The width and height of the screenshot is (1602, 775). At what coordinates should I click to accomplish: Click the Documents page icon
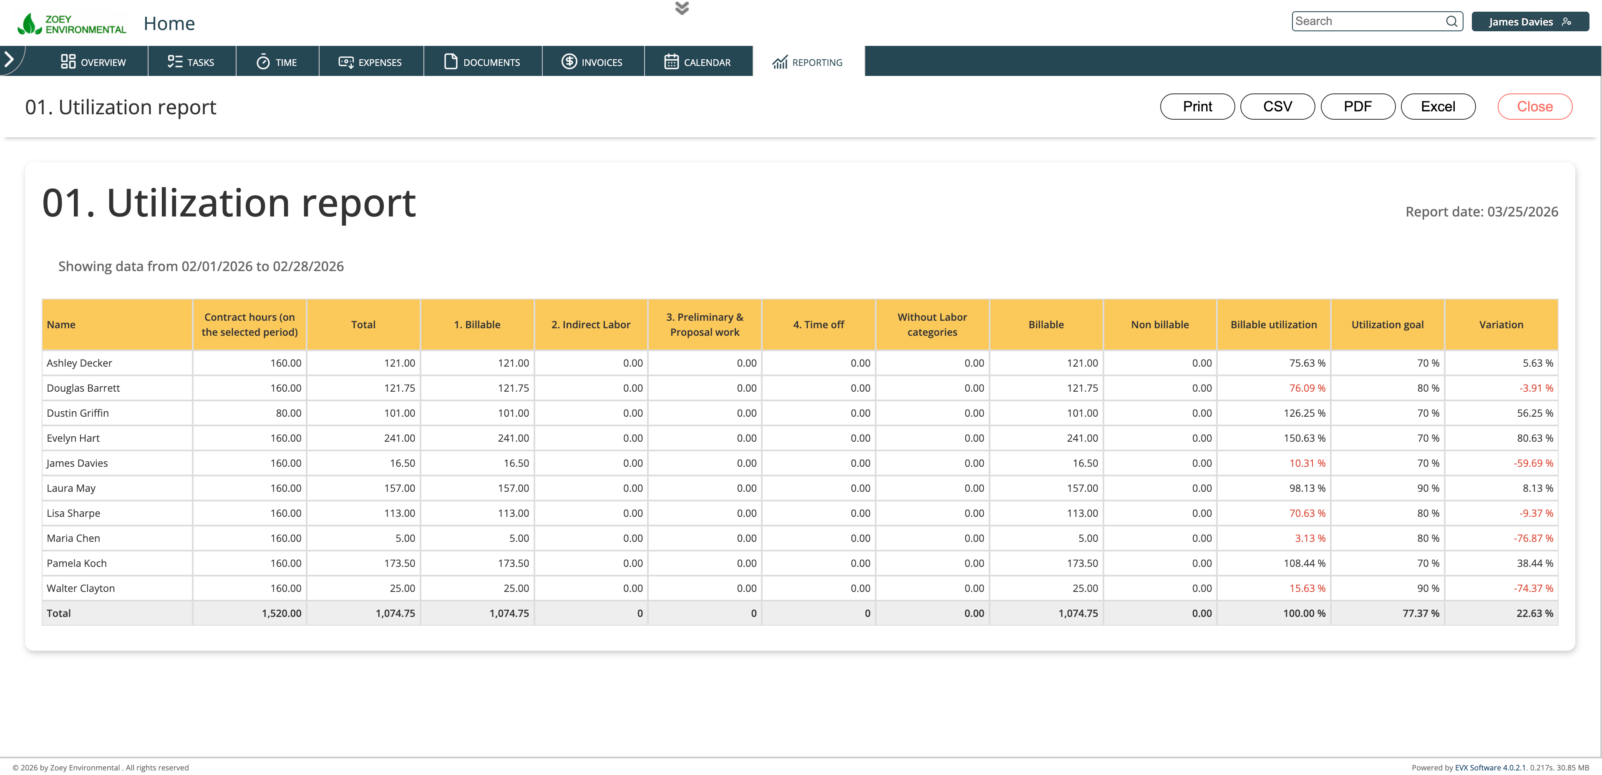tap(450, 62)
